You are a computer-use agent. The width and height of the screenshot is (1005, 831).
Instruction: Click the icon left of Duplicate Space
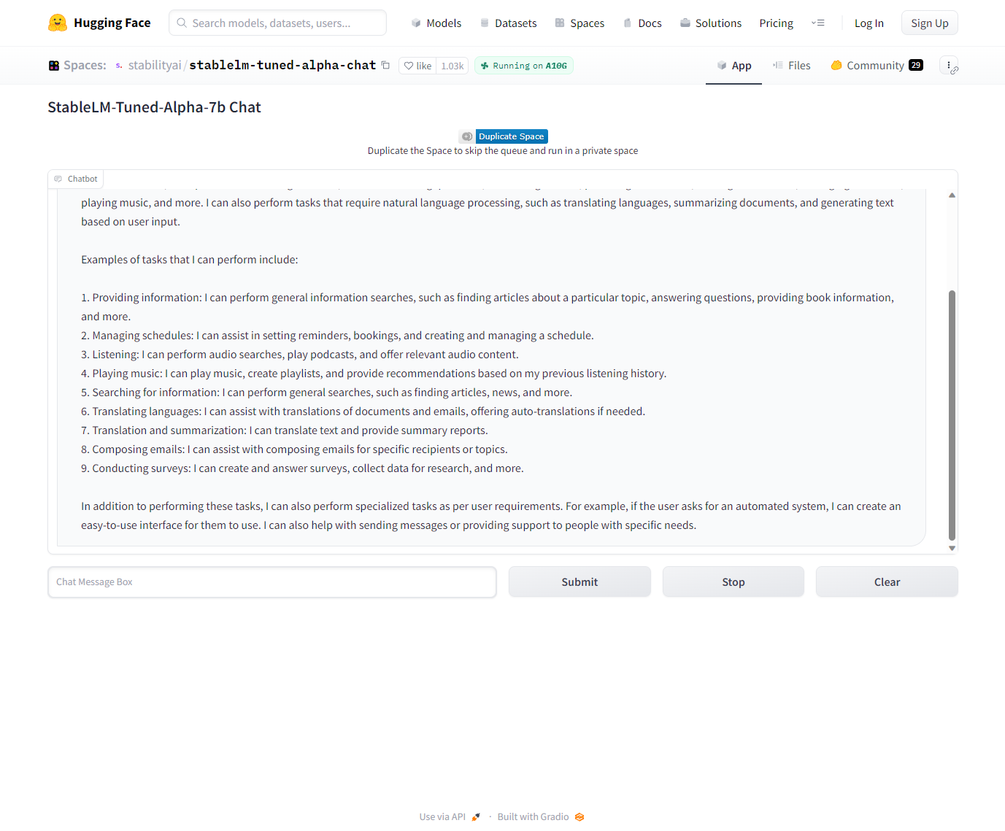[x=467, y=136]
